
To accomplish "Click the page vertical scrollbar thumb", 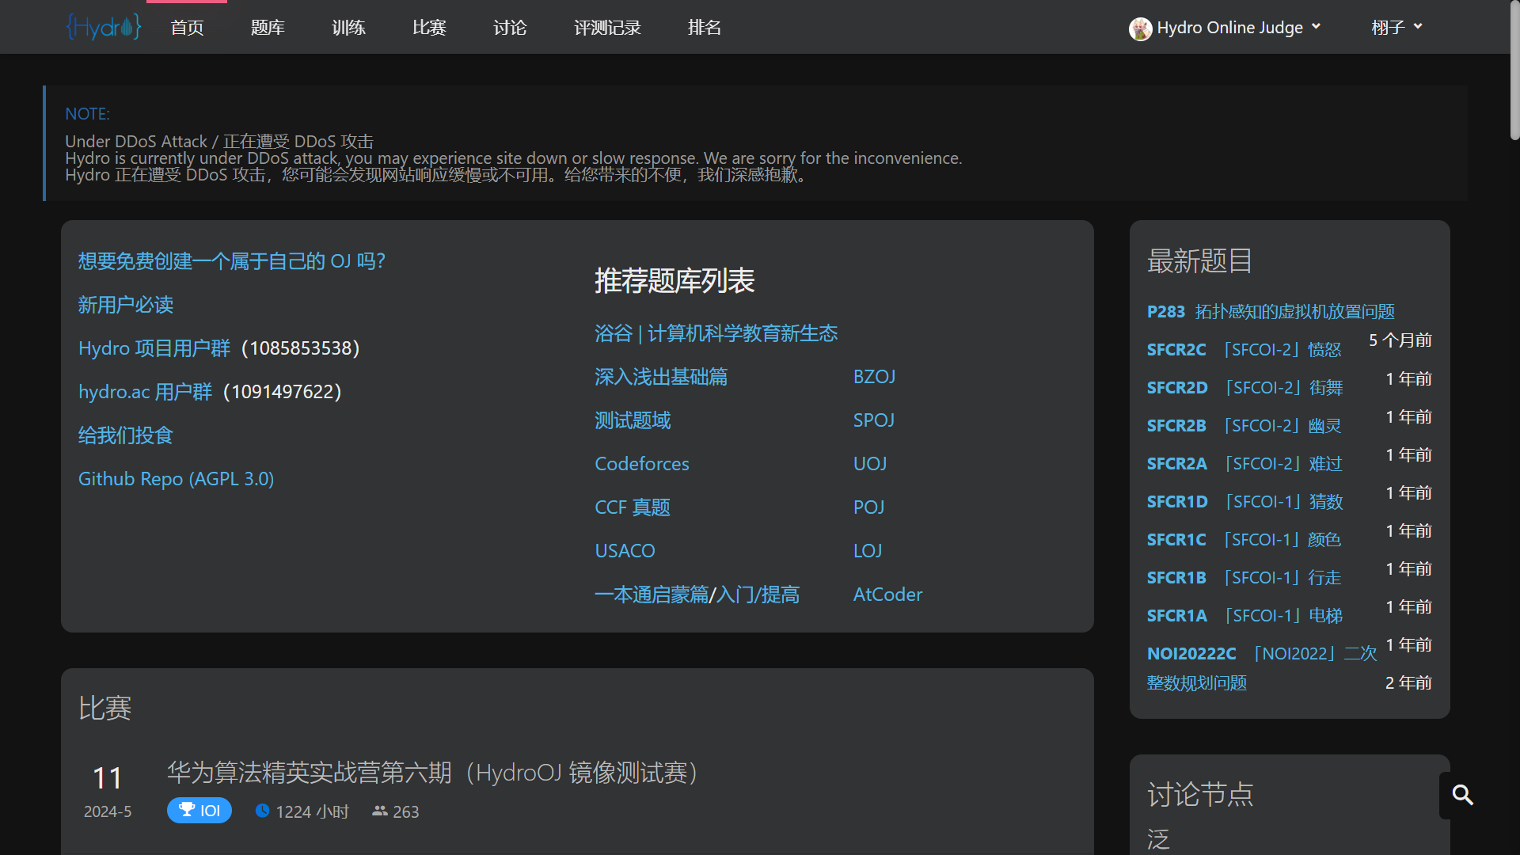I will [1514, 71].
